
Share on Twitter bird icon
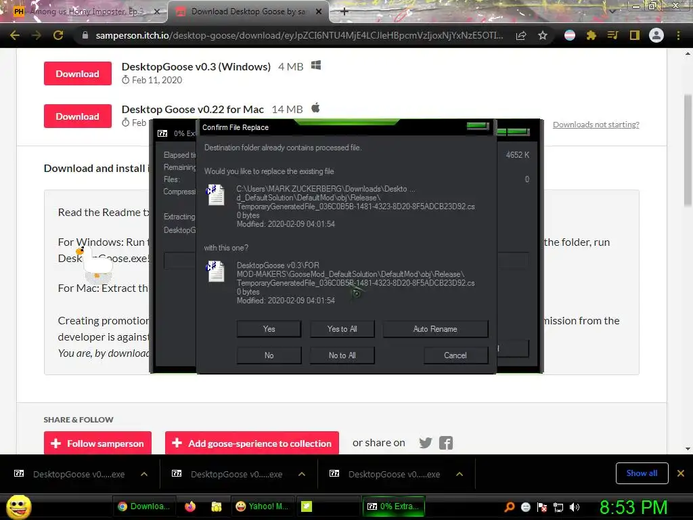coord(425,443)
